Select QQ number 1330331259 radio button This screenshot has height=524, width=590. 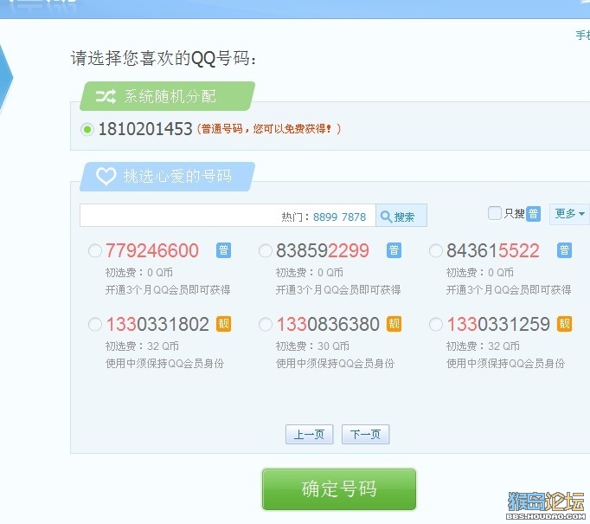tap(436, 324)
